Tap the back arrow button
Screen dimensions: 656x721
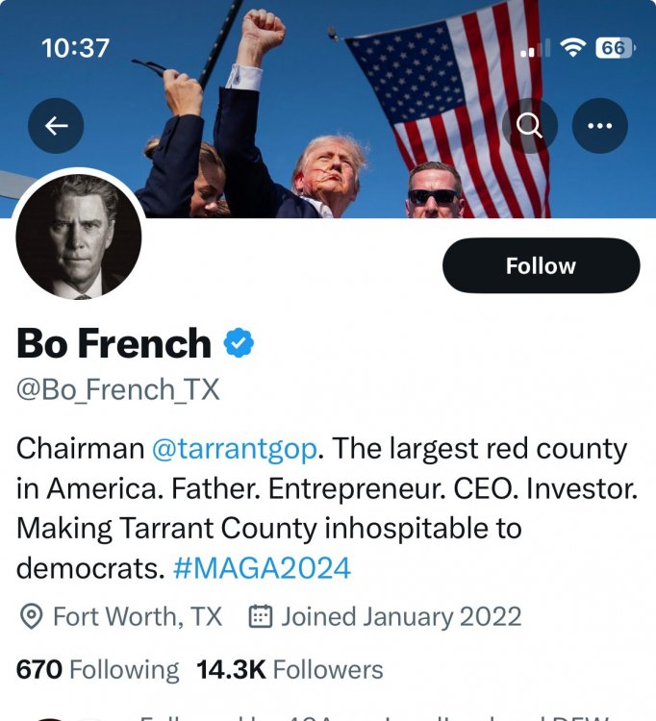click(56, 126)
